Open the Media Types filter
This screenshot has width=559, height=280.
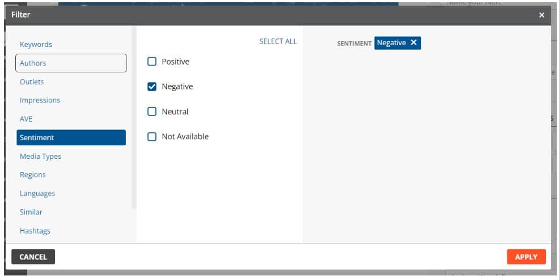40,157
